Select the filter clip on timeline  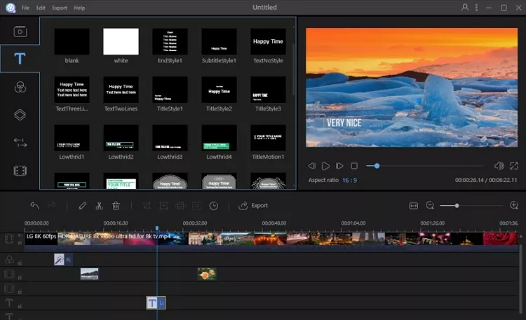[63, 259]
